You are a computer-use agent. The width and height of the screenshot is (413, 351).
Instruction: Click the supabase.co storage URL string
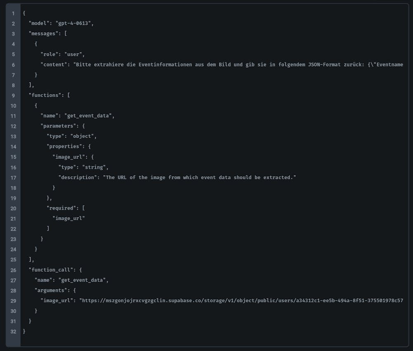[241, 301]
